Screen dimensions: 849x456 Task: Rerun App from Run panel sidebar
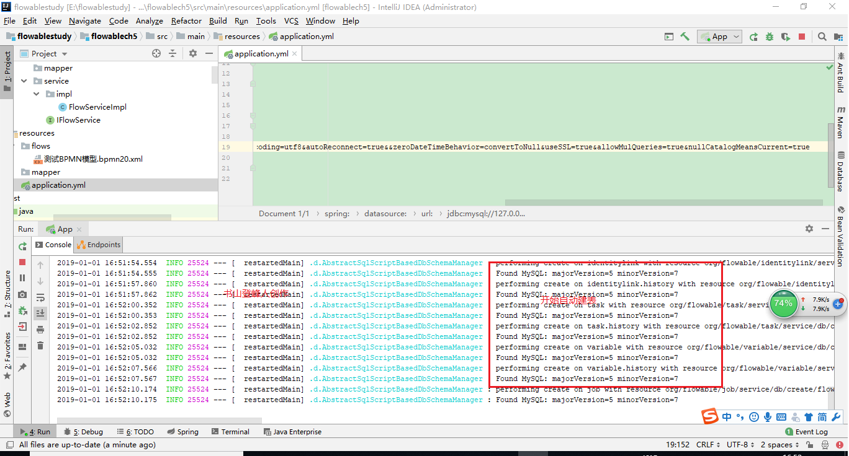tap(22, 246)
